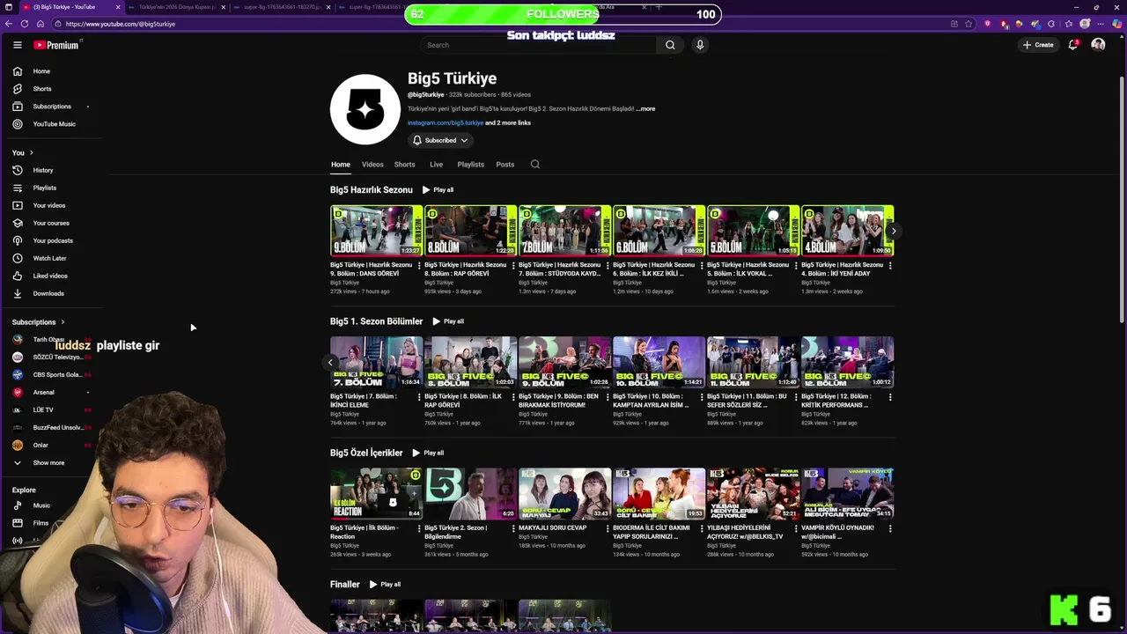Play all Big5 1. Sezon Bölümleri

(x=448, y=321)
